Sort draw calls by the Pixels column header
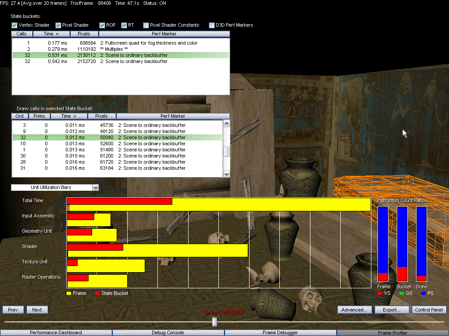449x336 pixels. (101, 116)
